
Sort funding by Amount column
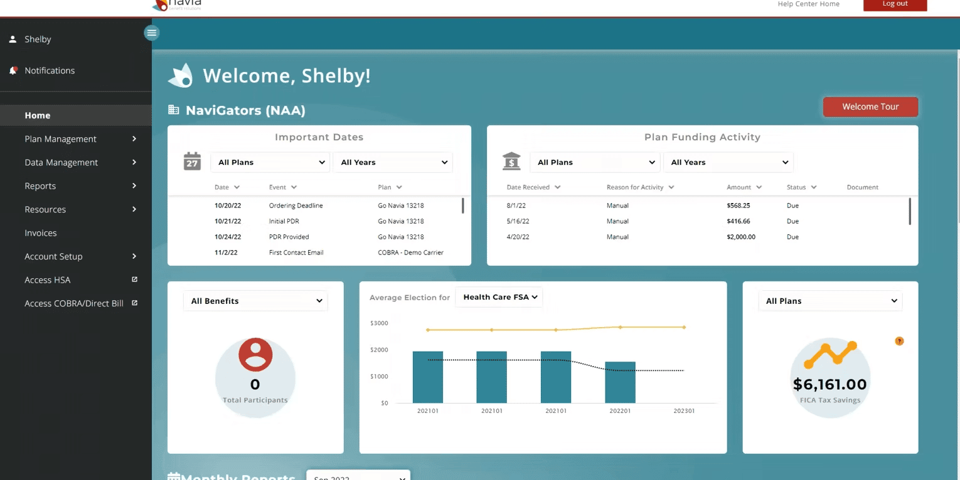pos(744,187)
